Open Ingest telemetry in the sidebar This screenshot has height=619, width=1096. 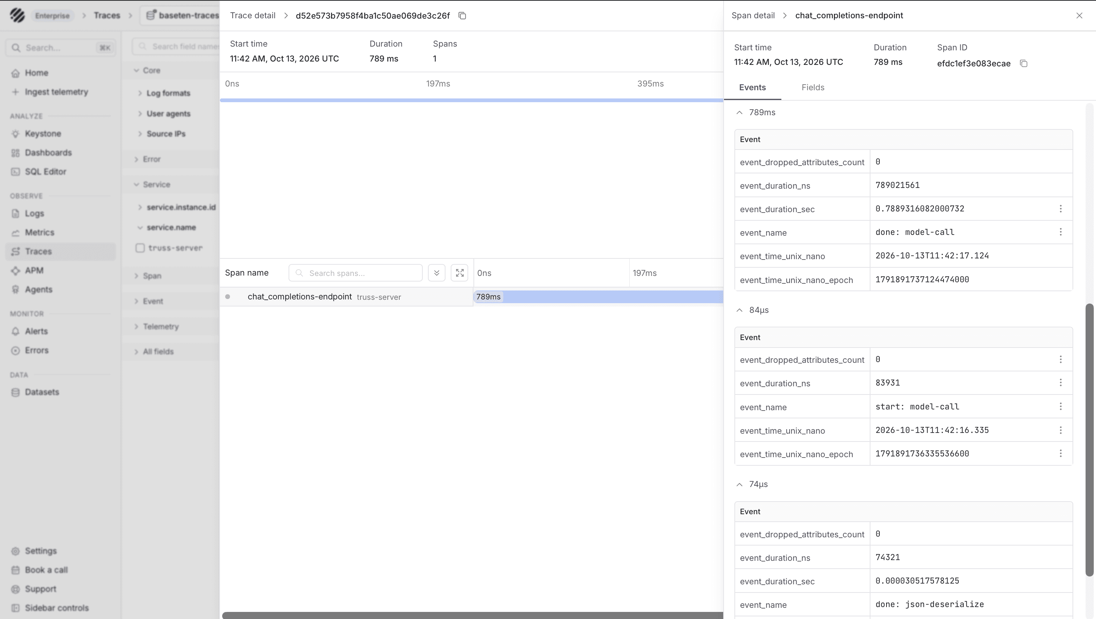point(60,92)
